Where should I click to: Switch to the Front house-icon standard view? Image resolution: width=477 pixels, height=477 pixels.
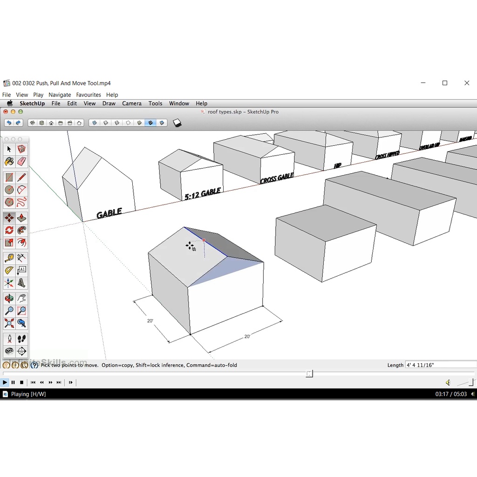coord(51,123)
